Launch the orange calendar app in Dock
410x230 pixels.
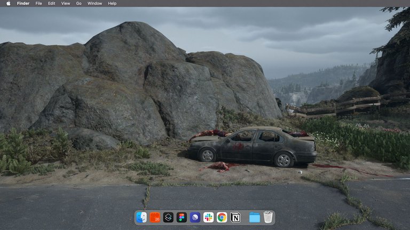[155, 217]
